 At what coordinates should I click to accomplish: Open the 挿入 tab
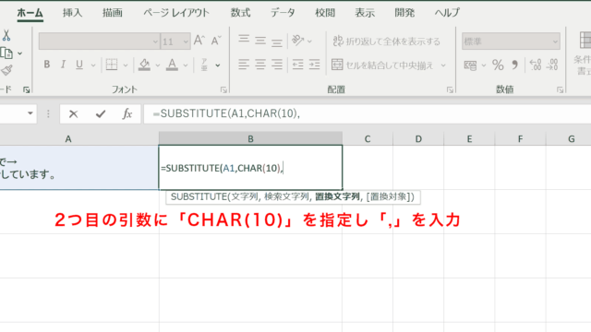(72, 13)
